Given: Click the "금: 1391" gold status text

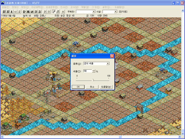Looking at the screenshot, I should (x=90, y=16).
